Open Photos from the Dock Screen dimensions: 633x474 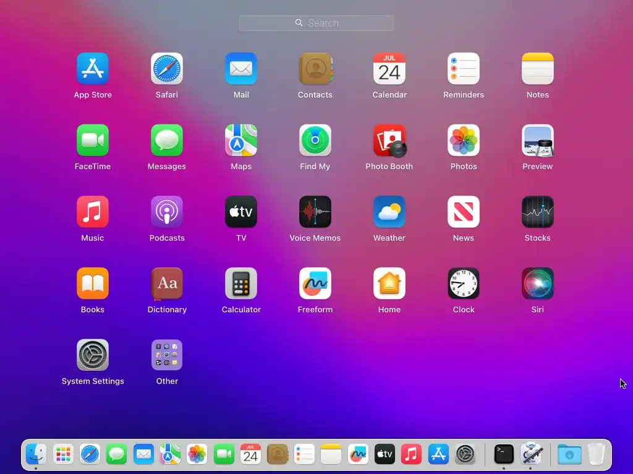point(197,454)
